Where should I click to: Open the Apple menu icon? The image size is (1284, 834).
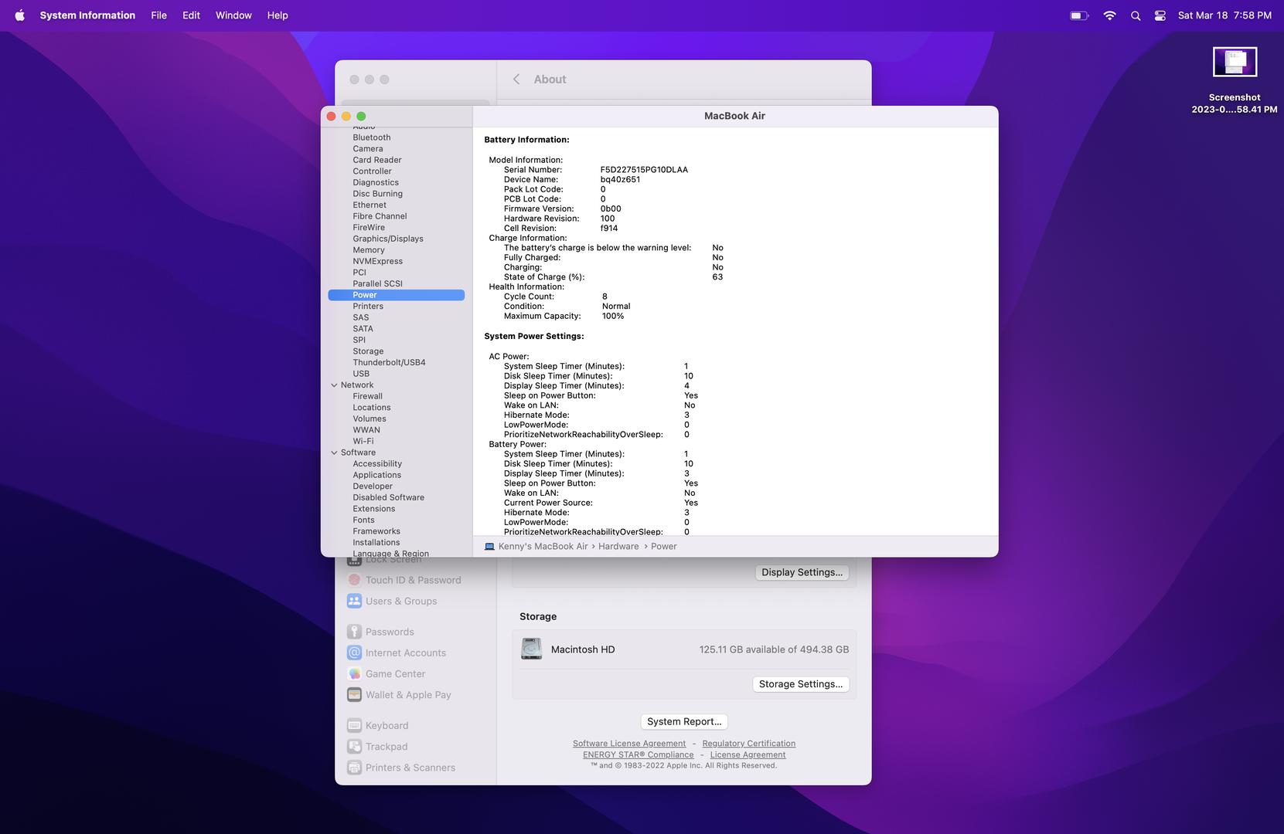click(x=19, y=15)
